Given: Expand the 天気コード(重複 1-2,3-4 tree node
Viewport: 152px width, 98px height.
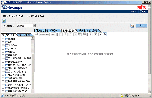Looking at the screenshot, I should (x=3, y=85).
